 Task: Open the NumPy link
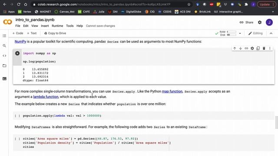(x=20, y=42)
